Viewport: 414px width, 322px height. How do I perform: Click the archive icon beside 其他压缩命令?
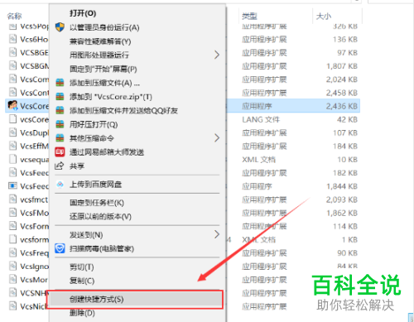point(60,138)
